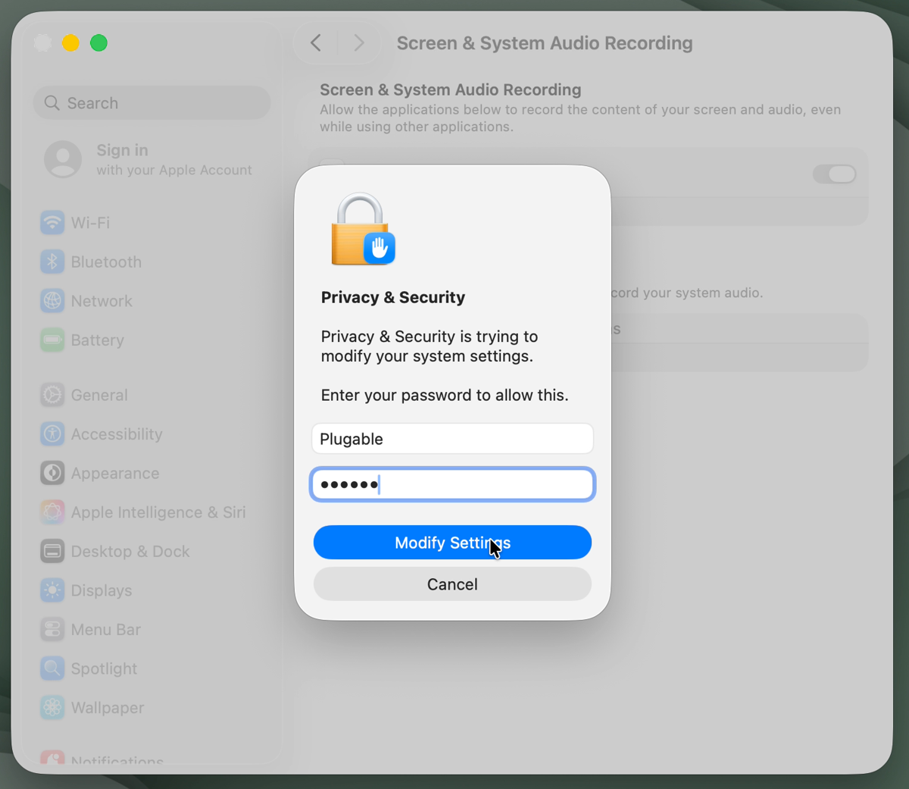Click the Search field
This screenshot has height=789, width=909.
(x=151, y=102)
